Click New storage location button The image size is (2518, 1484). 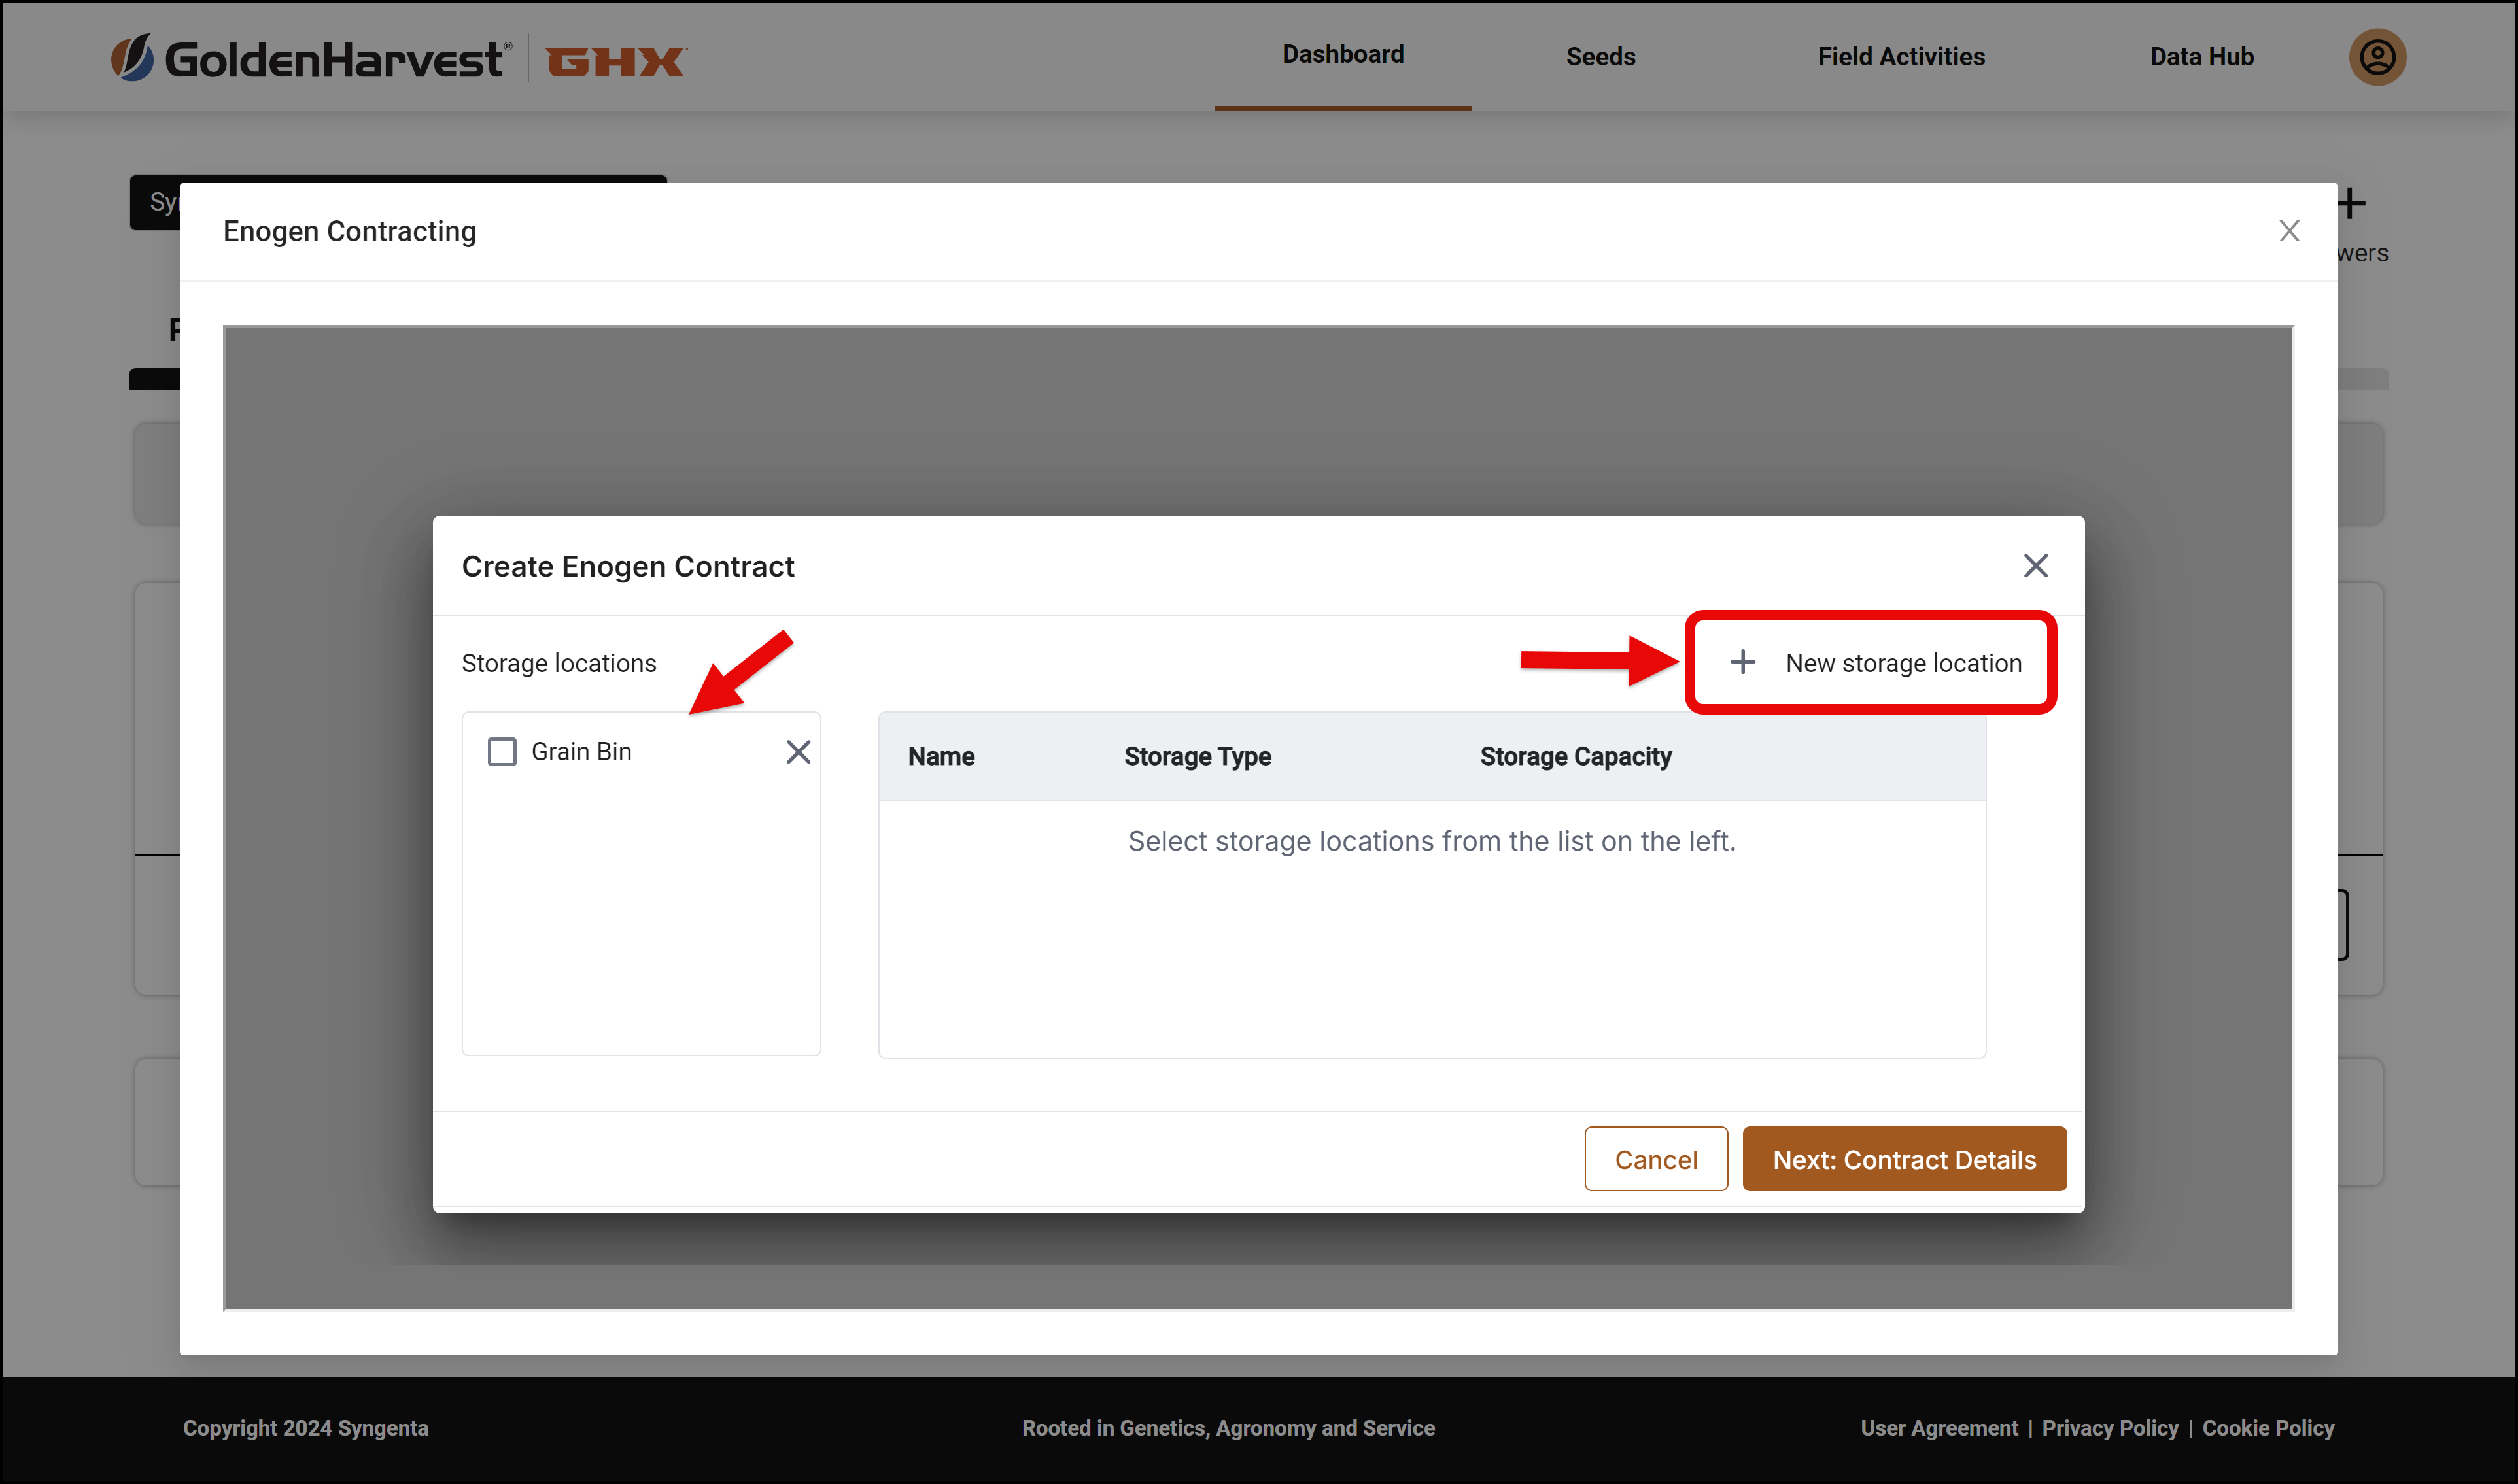1870,662
